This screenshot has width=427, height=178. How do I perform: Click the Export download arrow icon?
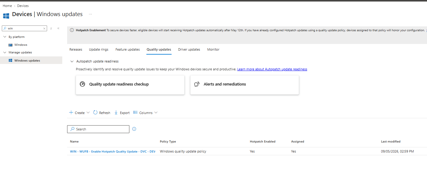(x=116, y=113)
